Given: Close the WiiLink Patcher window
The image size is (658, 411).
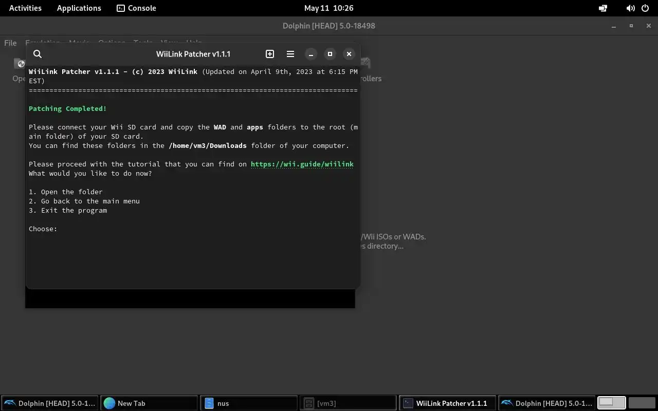Looking at the screenshot, I should click(x=349, y=54).
